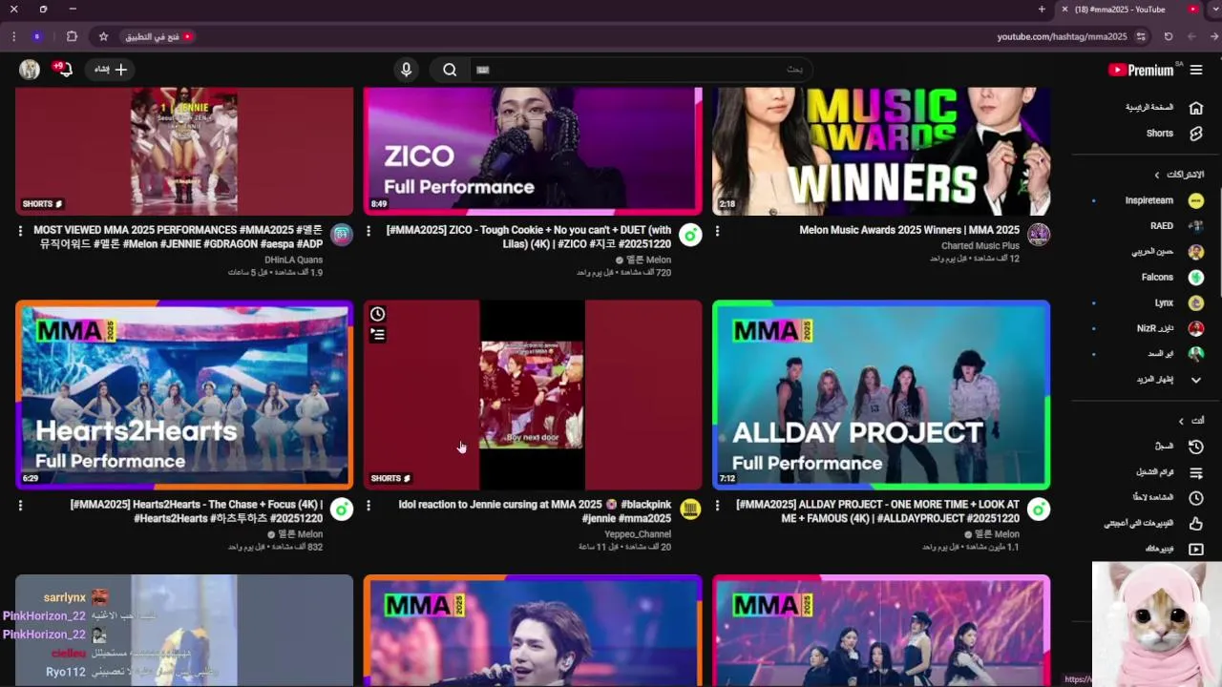Open the You (أنت) section header

coord(1190,421)
